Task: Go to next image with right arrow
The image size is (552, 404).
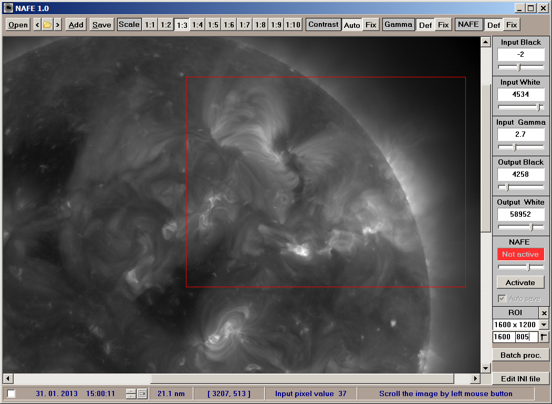Action: [x=57, y=25]
